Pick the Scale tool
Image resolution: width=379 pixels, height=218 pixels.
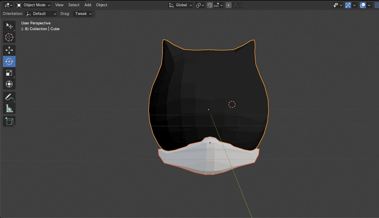pos(9,73)
